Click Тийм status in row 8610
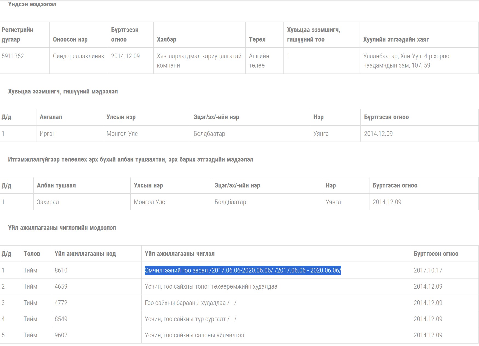 click(x=30, y=270)
